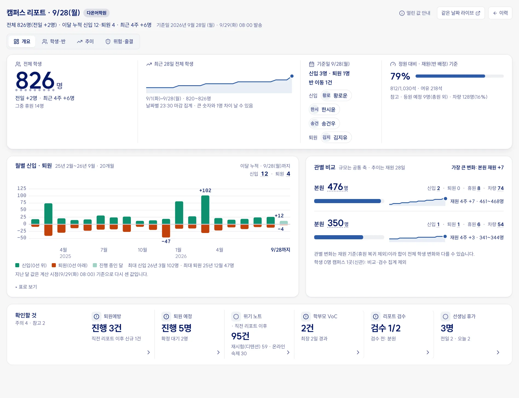Click the 다온어학원 academy badge
Image resolution: width=519 pixels, height=398 pixels.
tap(96, 13)
